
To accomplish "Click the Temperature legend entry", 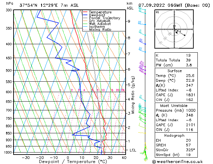I will pos(100,12).
